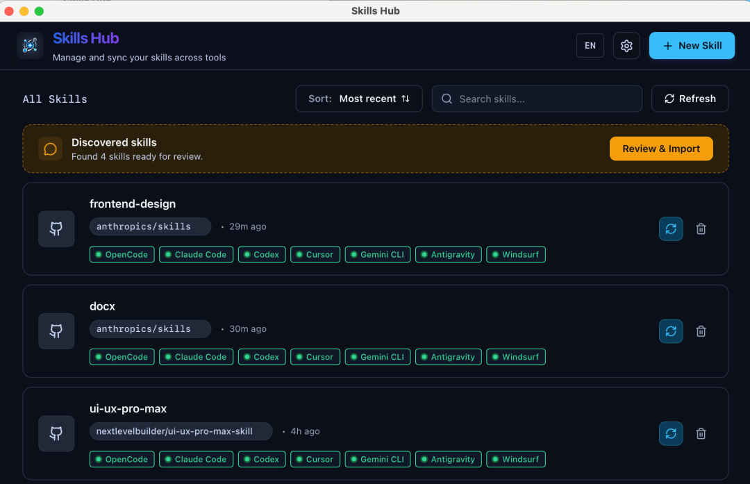Screen dimensions: 750x484
Task: Open the Sort: Most recent dropdown
Action: 359,99
